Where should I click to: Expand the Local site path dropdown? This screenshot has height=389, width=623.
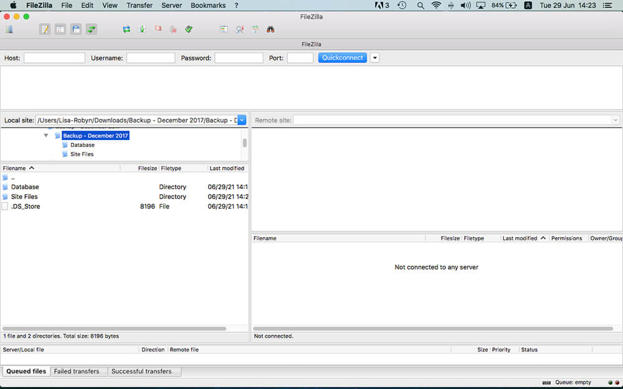pyautogui.click(x=242, y=120)
